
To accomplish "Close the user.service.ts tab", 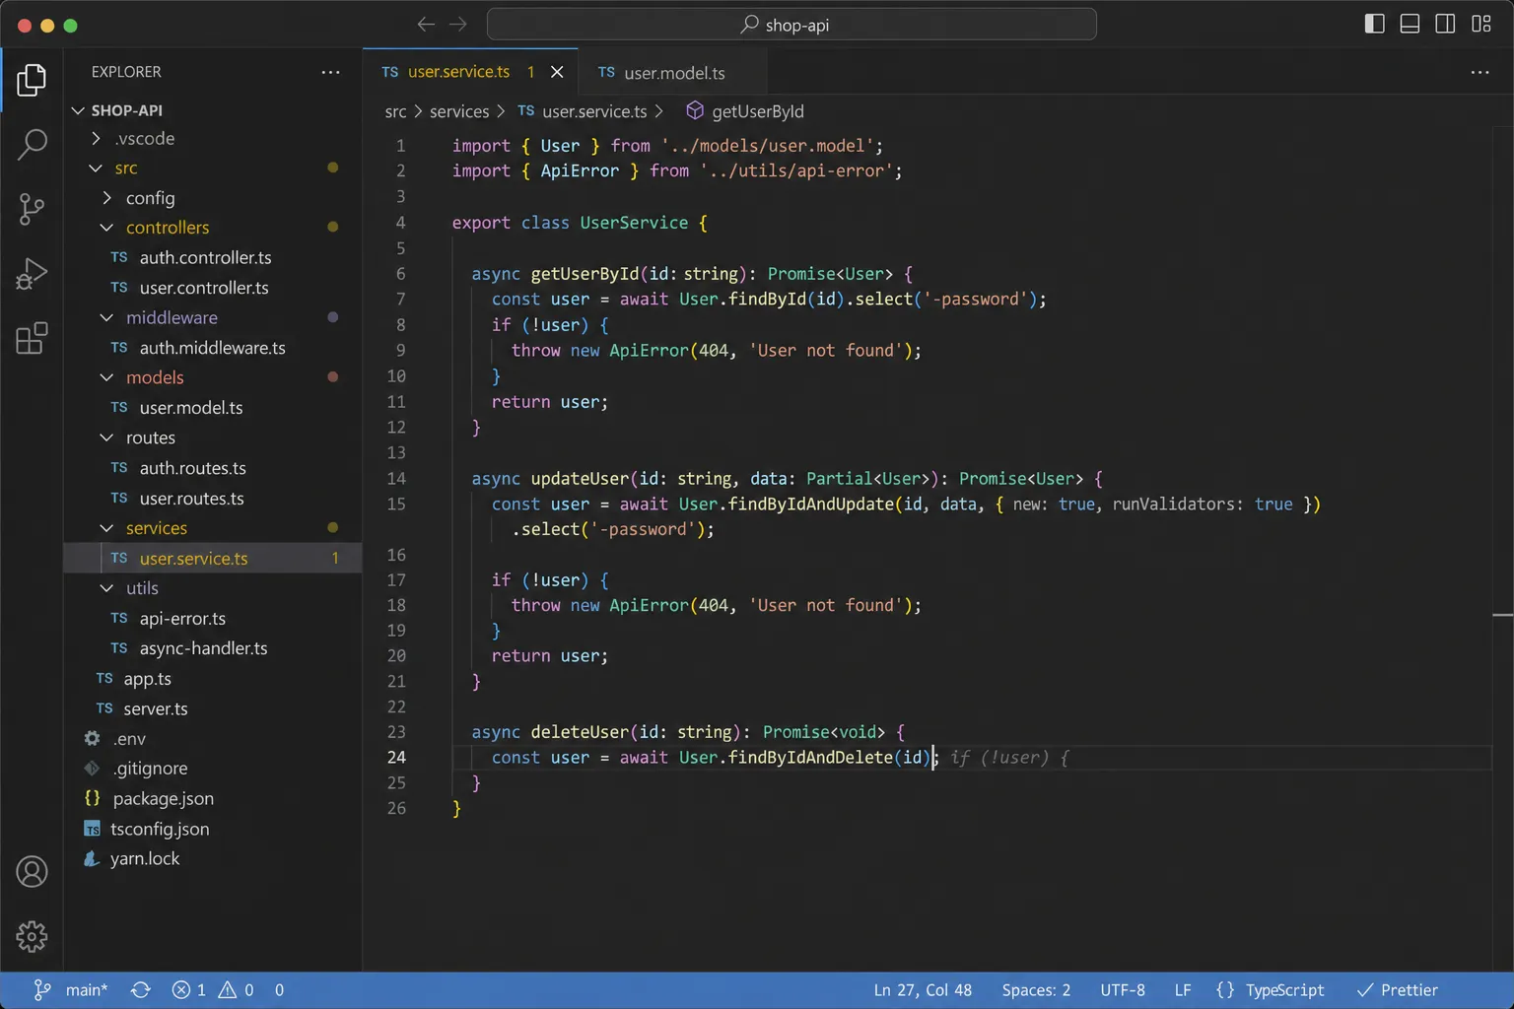I will (557, 72).
